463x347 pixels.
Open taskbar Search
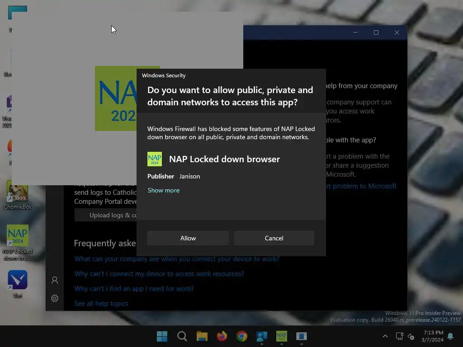182,336
